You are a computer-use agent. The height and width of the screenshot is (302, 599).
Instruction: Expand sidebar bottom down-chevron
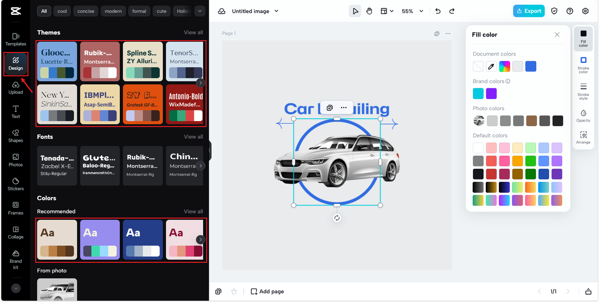pos(16,288)
